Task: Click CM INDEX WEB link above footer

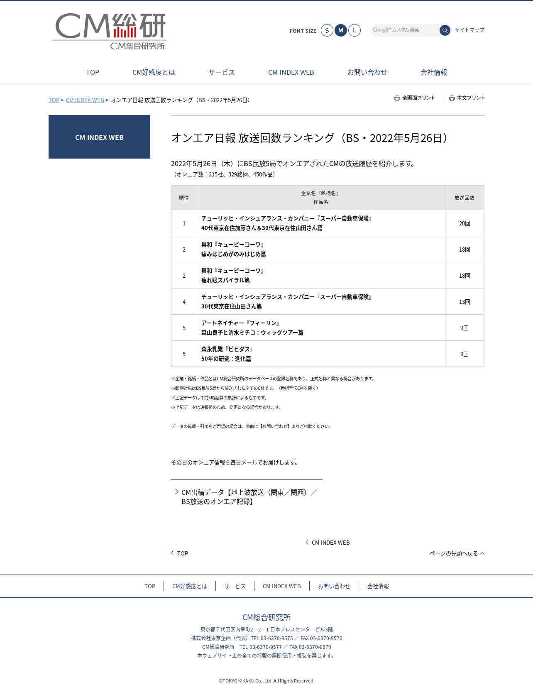Action: pos(330,543)
